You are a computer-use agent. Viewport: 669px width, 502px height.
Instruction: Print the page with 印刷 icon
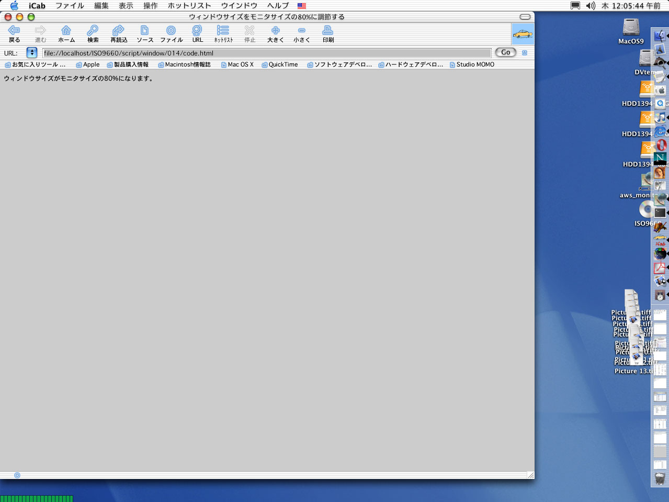(328, 34)
